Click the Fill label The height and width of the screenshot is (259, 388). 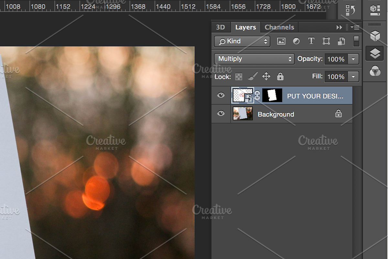pyautogui.click(x=318, y=76)
